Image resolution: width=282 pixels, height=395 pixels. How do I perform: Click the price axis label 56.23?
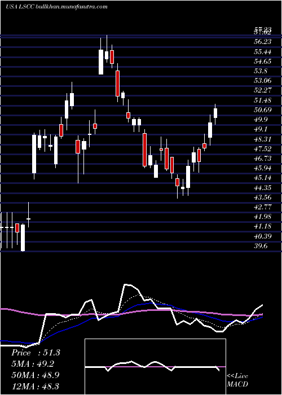(x=263, y=42)
